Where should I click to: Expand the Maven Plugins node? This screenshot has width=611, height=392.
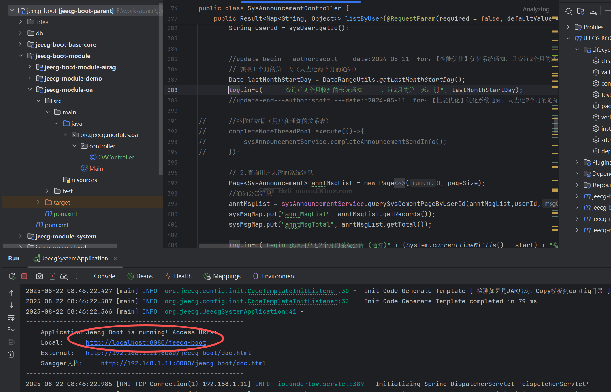point(577,162)
